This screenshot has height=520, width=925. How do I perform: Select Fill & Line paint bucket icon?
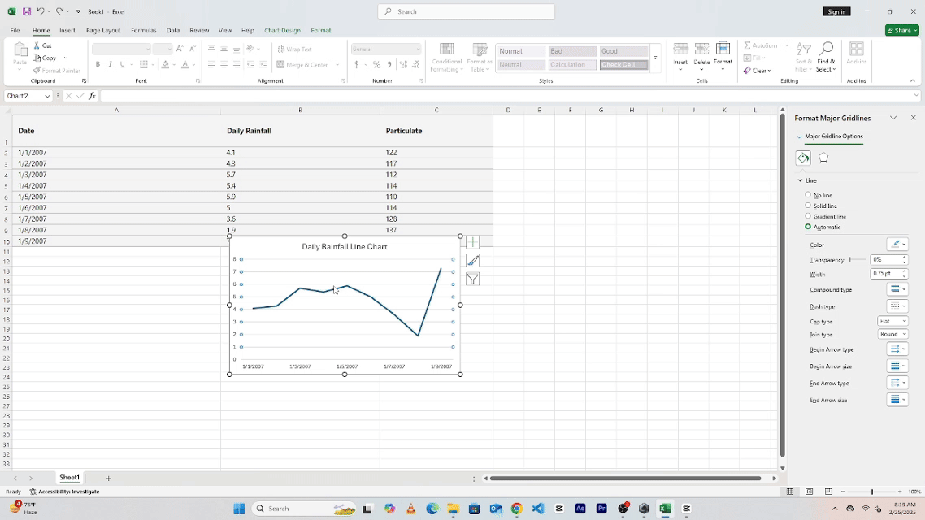coord(803,158)
